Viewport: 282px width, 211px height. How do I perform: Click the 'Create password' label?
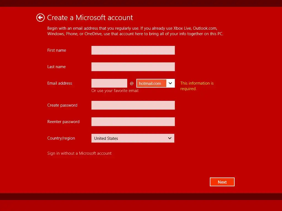62,105
